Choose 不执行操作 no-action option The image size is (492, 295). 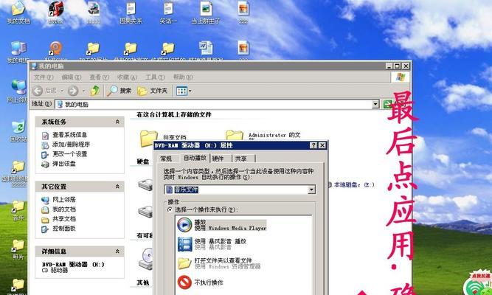click(x=201, y=282)
